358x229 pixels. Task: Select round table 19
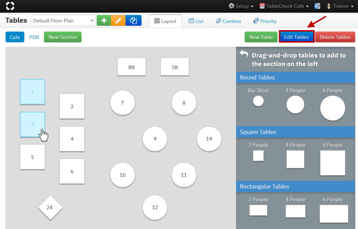(209, 139)
